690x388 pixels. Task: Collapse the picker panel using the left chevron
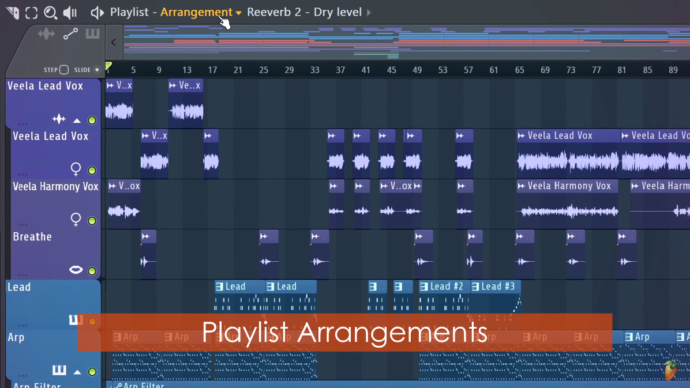[x=113, y=42]
